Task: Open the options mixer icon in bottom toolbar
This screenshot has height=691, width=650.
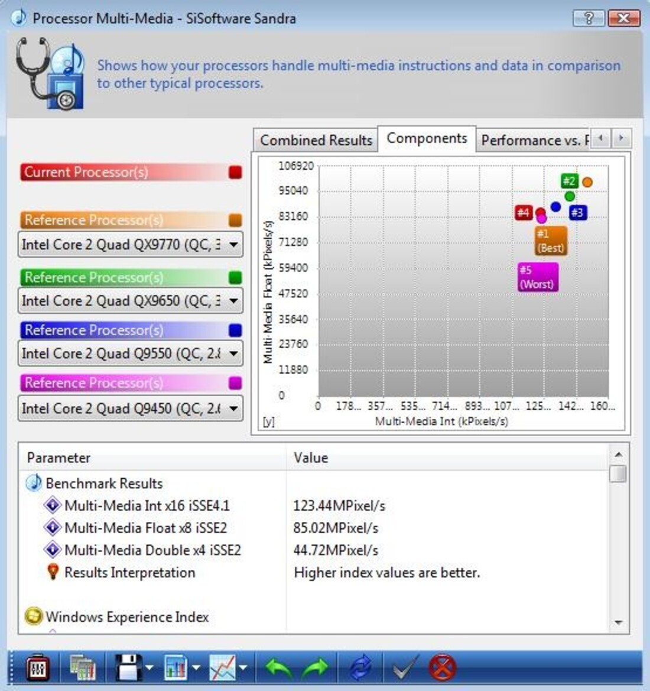Action: 37,668
